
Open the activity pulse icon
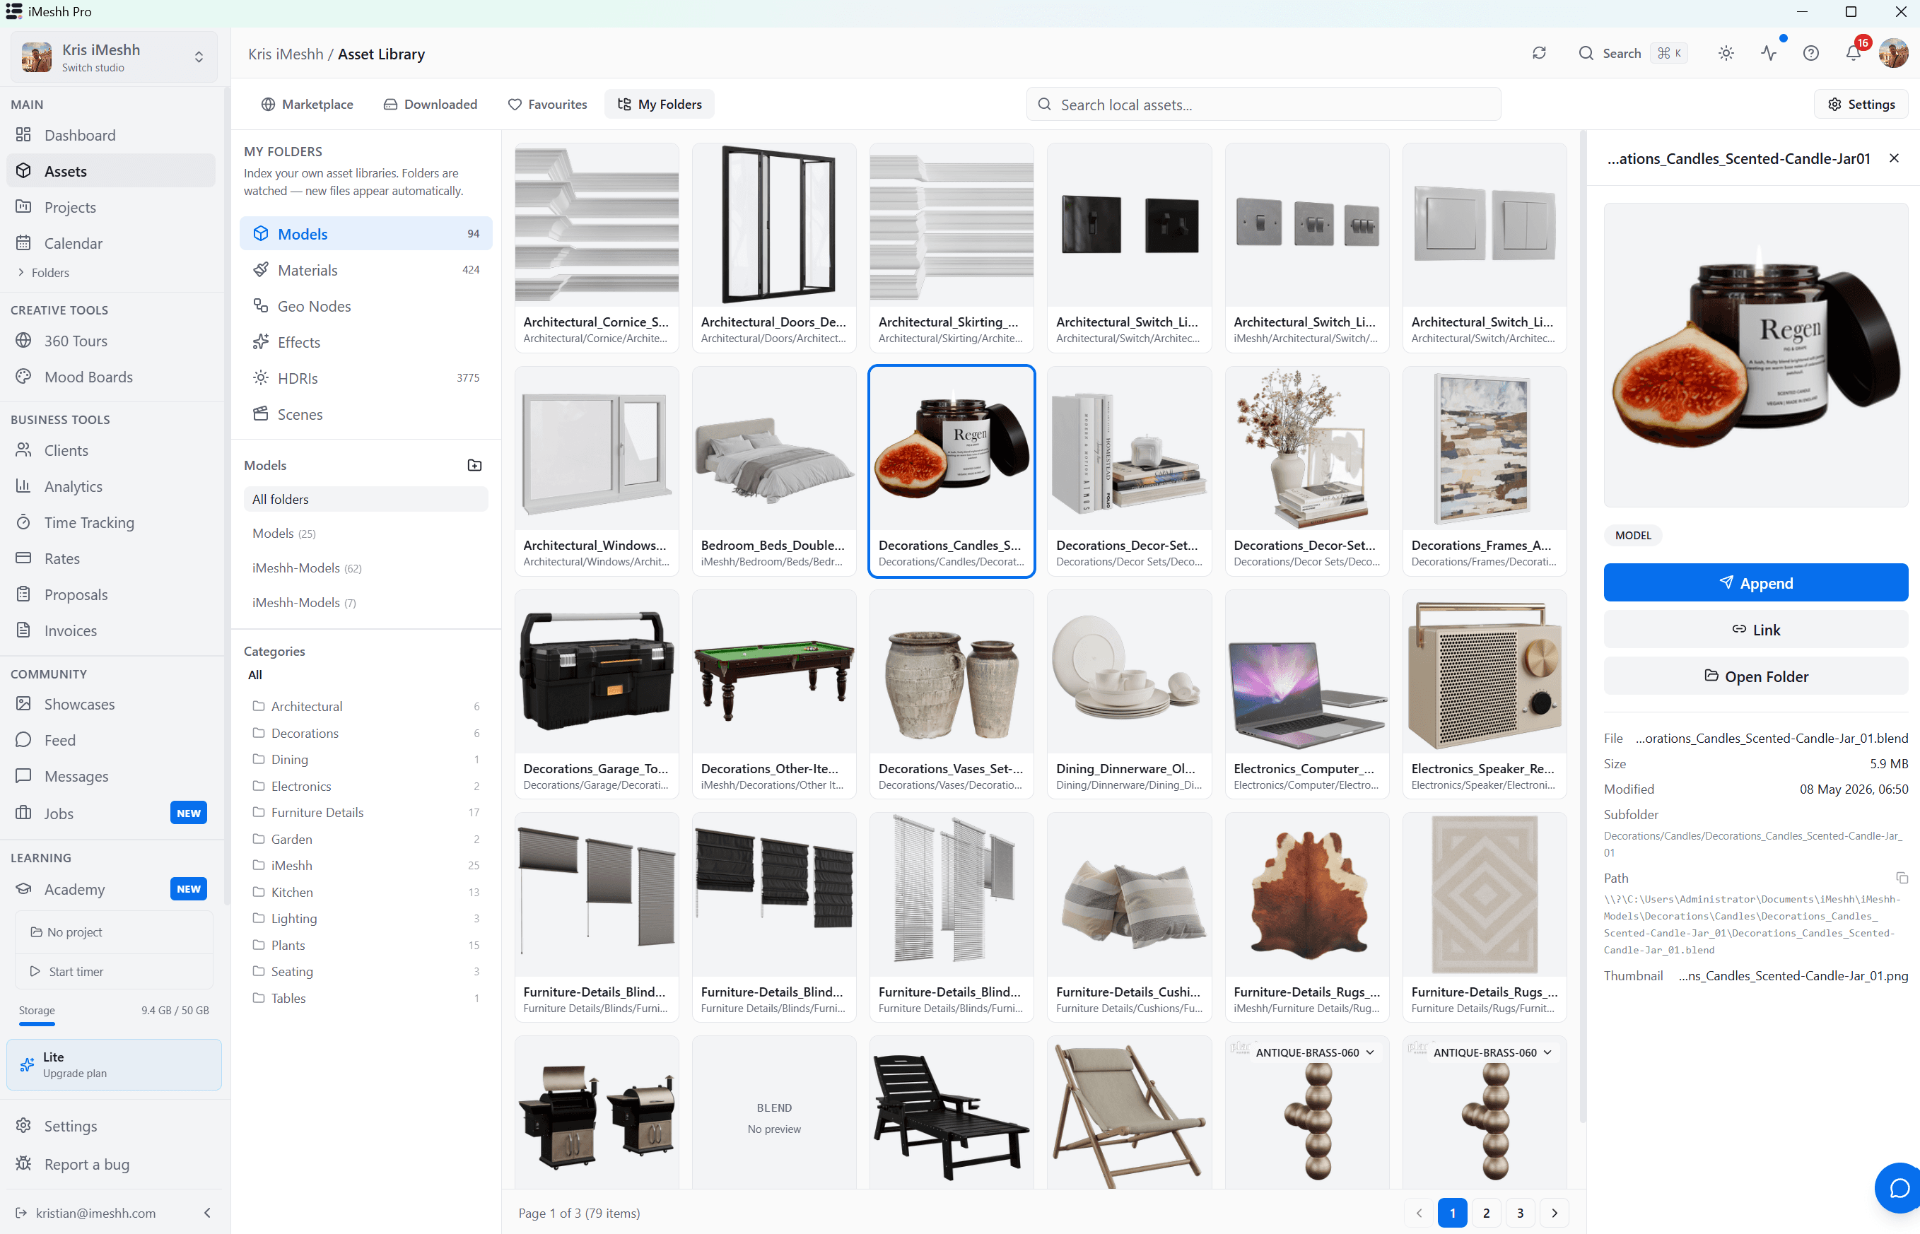(1769, 53)
